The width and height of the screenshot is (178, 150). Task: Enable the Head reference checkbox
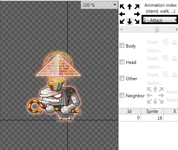click(122, 62)
